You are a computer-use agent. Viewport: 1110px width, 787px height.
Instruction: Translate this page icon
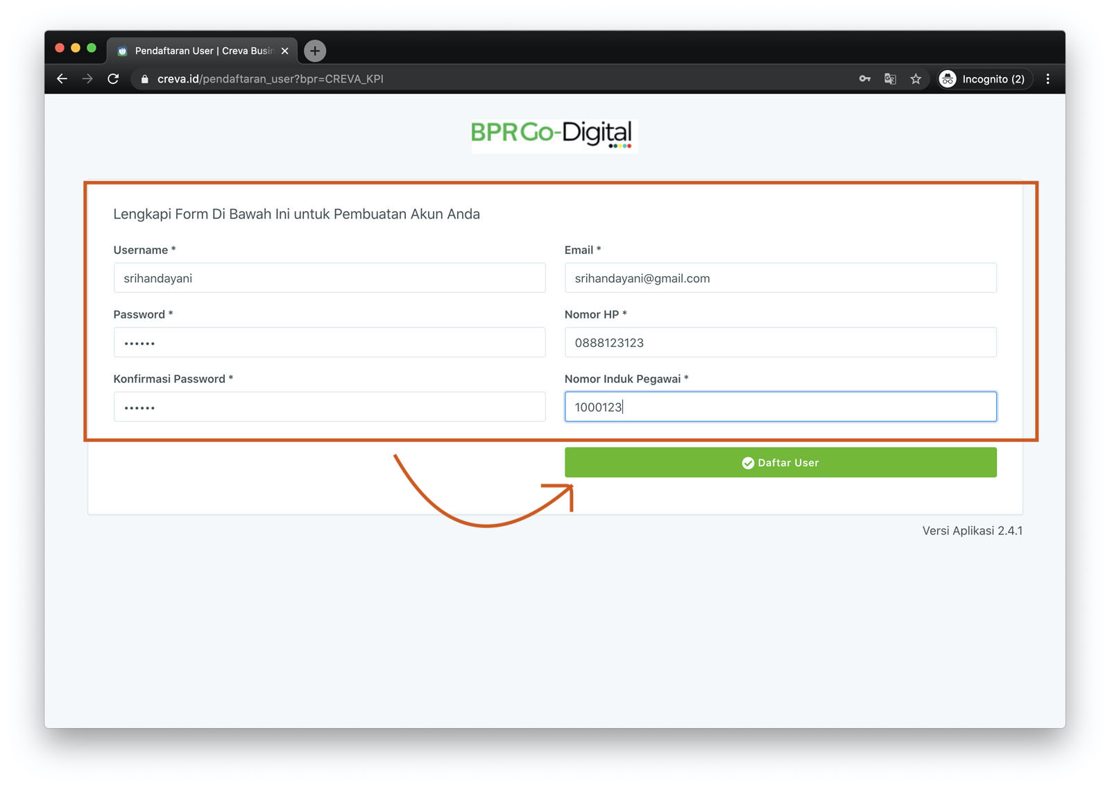(x=890, y=79)
